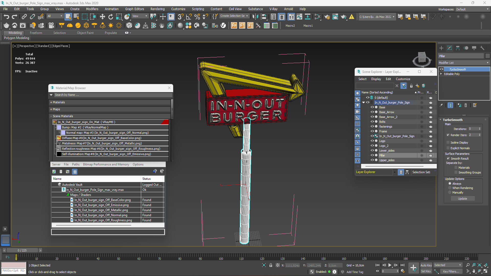Collapse the In_N_Out_burger_Pole_Sign layer
The image size is (491, 276).
coord(363,102)
